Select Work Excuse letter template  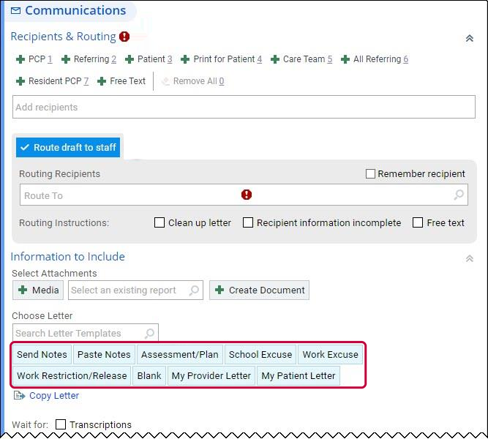point(331,355)
